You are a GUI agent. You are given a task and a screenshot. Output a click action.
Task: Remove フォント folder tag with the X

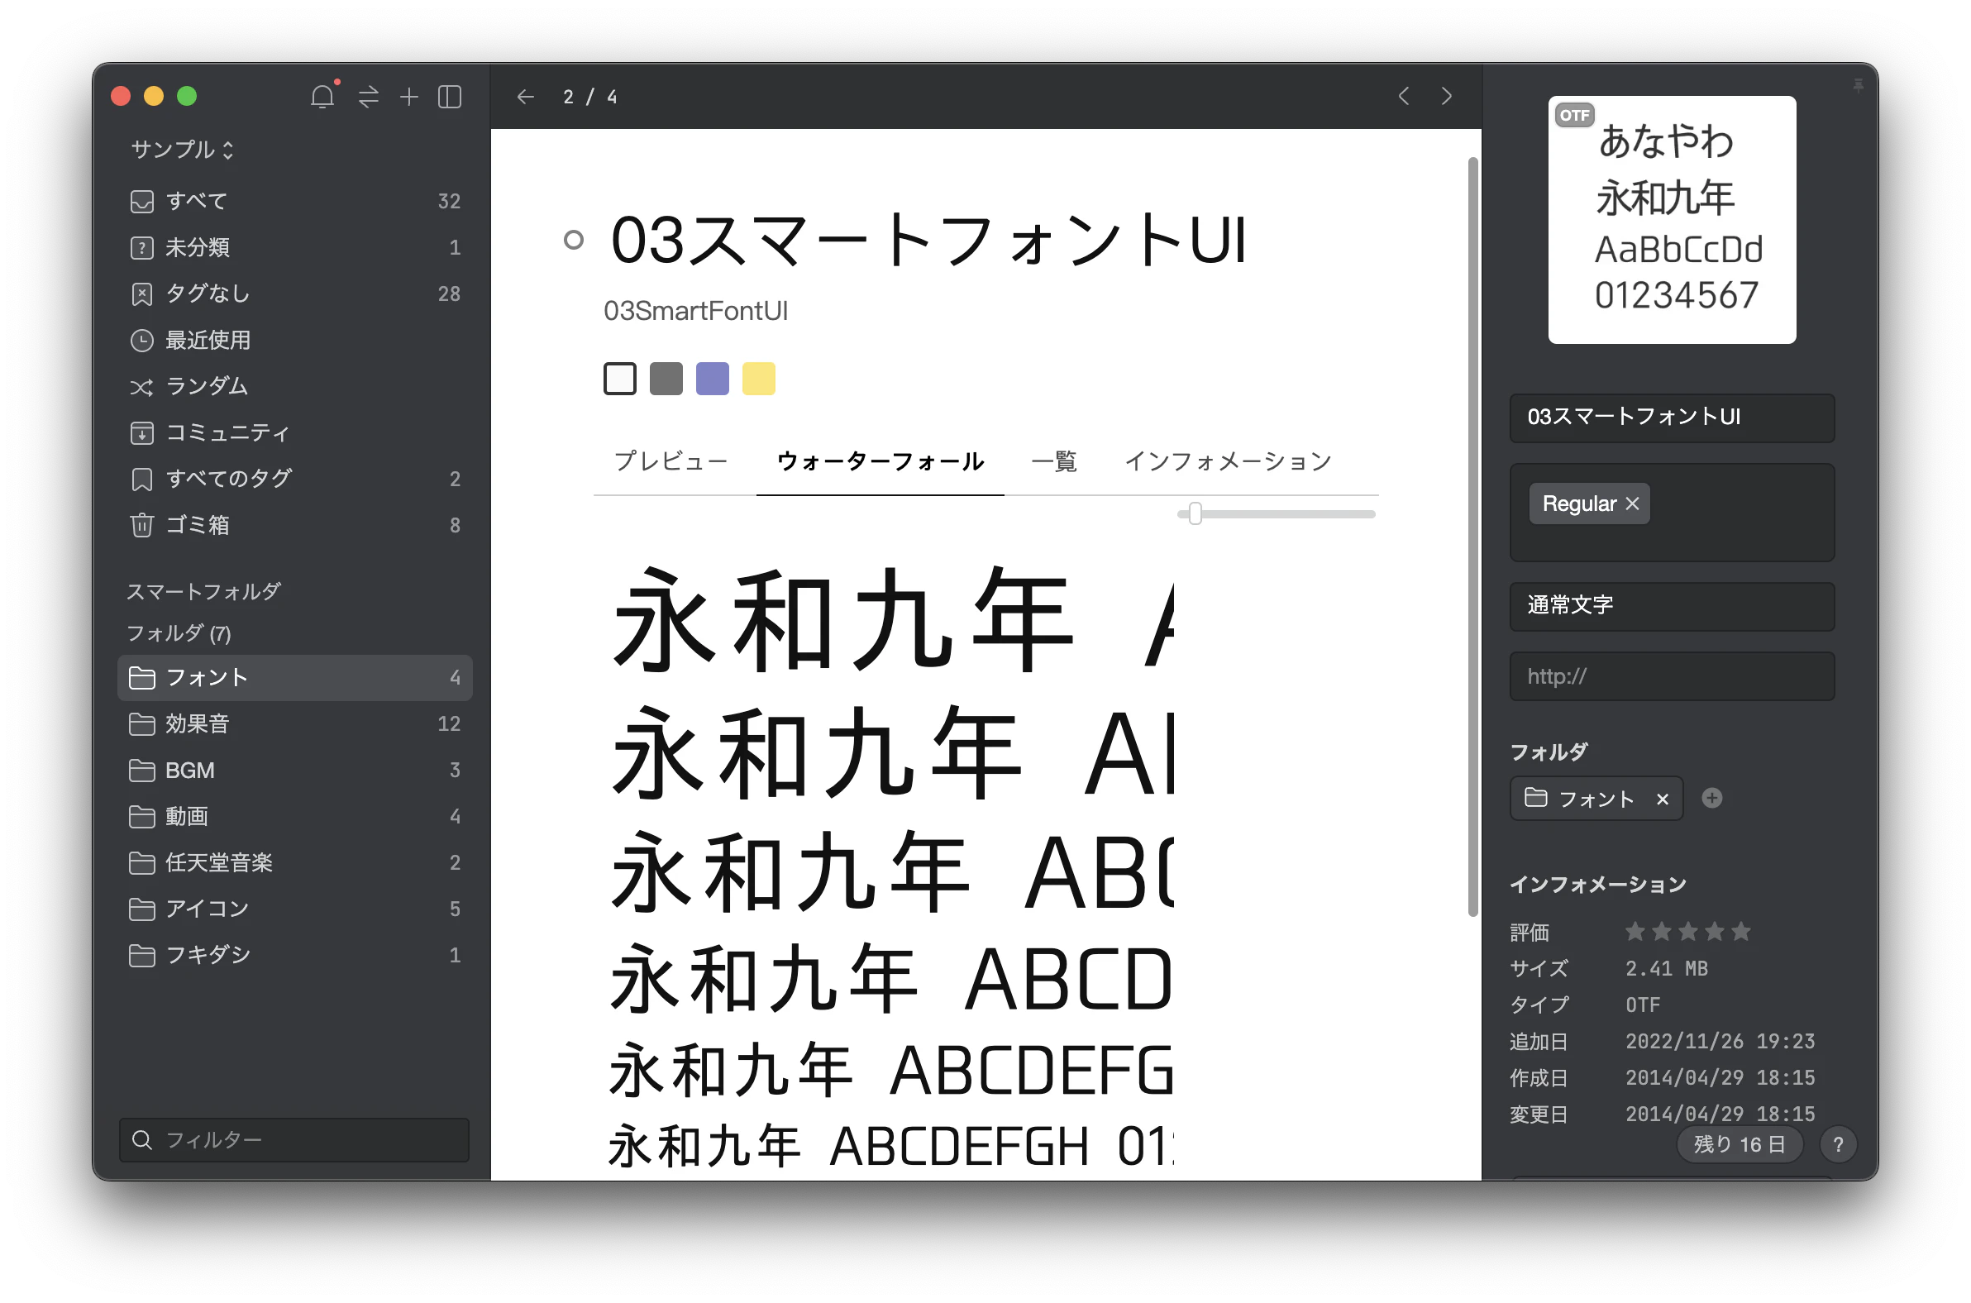coord(1663,798)
